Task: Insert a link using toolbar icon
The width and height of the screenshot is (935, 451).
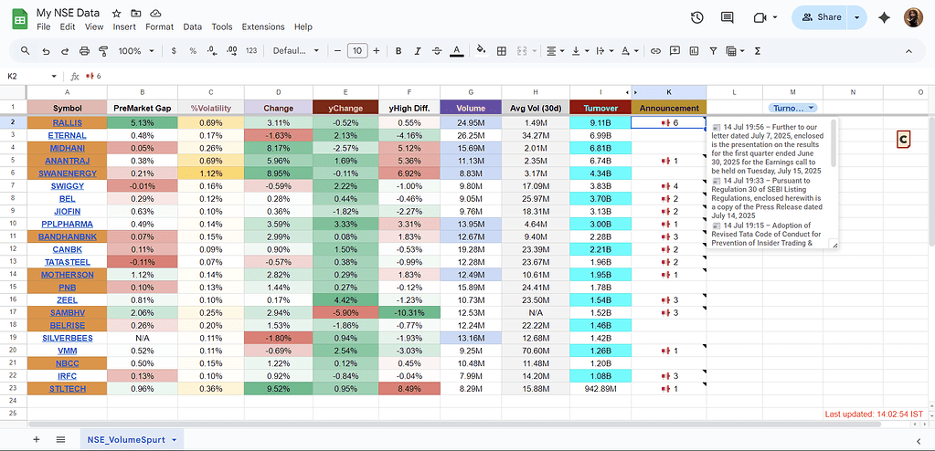Action: (655, 51)
